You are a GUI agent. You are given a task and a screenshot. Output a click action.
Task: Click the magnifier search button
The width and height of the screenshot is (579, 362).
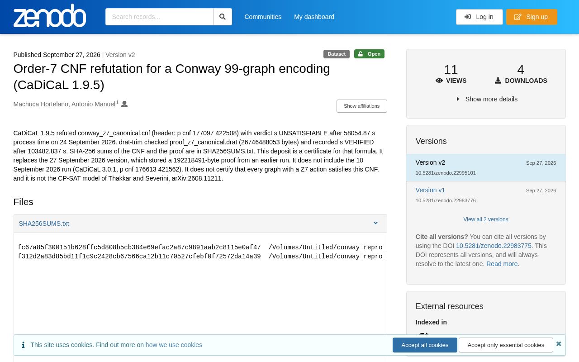pos(223,17)
